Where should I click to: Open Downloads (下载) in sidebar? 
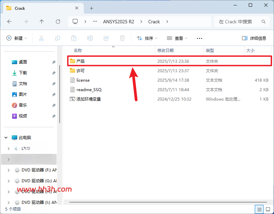(x=23, y=73)
